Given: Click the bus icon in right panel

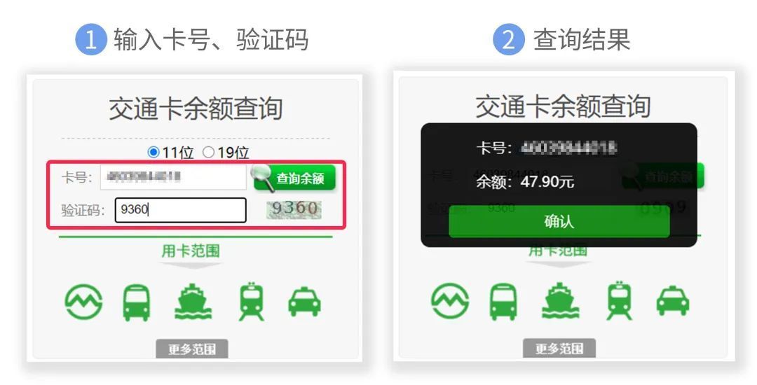Looking at the screenshot, I should [503, 302].
